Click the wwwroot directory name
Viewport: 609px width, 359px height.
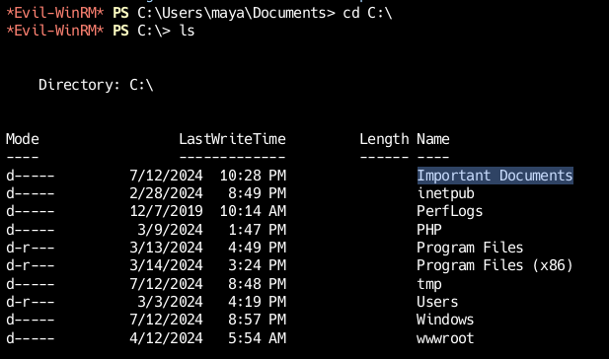(445, 338)
